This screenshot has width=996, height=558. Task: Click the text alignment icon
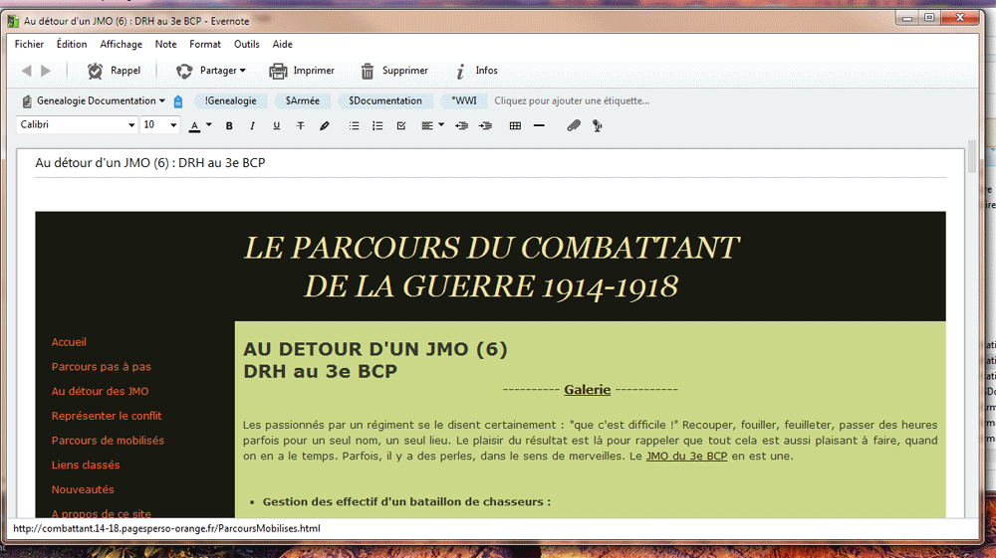pos(427,125)
